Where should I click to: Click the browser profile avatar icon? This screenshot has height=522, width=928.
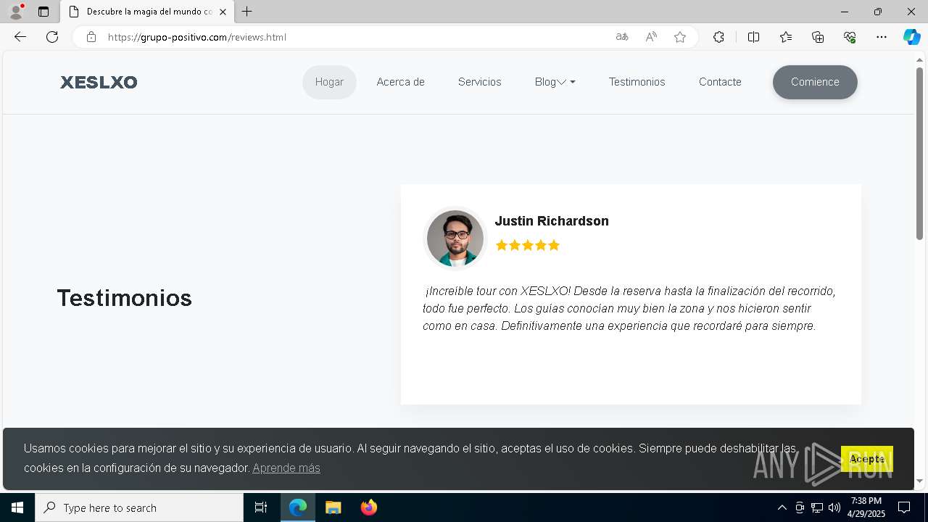[15, 12]
